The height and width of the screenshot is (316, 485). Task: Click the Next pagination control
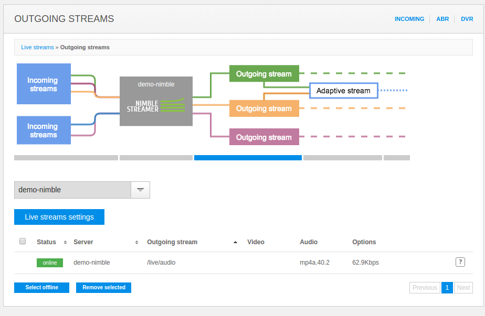point(463,288)
